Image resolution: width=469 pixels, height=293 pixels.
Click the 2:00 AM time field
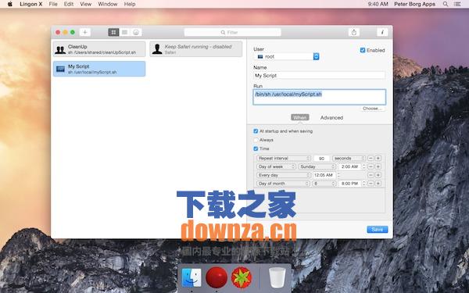(349, 166)
